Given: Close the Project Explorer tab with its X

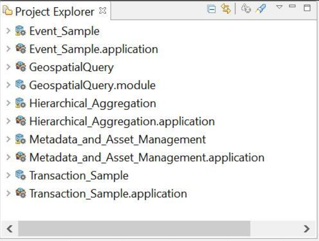Looking at the screenshot, I should click(x=103, y=10).
